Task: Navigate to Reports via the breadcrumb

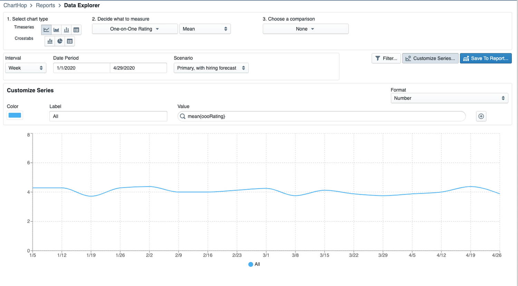Action: [45, 6]
